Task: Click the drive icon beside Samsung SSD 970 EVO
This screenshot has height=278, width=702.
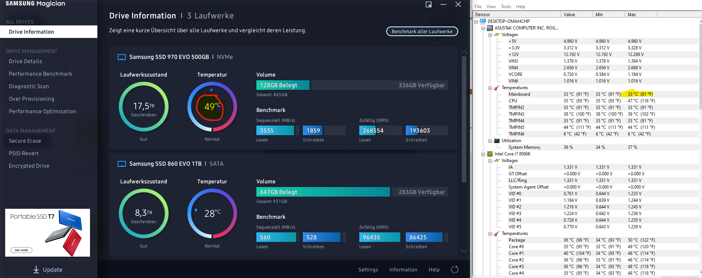Action: coord(121,57)
